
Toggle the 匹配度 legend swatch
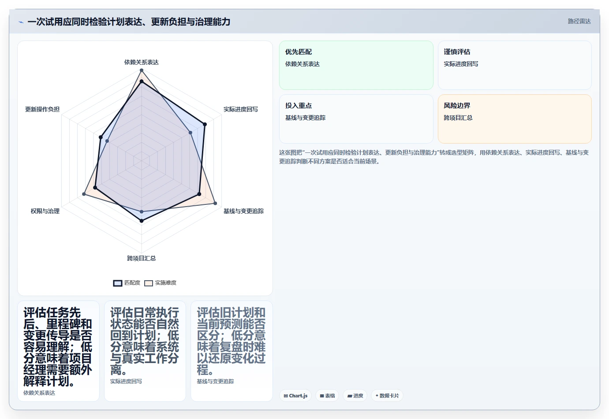[118, 283]
